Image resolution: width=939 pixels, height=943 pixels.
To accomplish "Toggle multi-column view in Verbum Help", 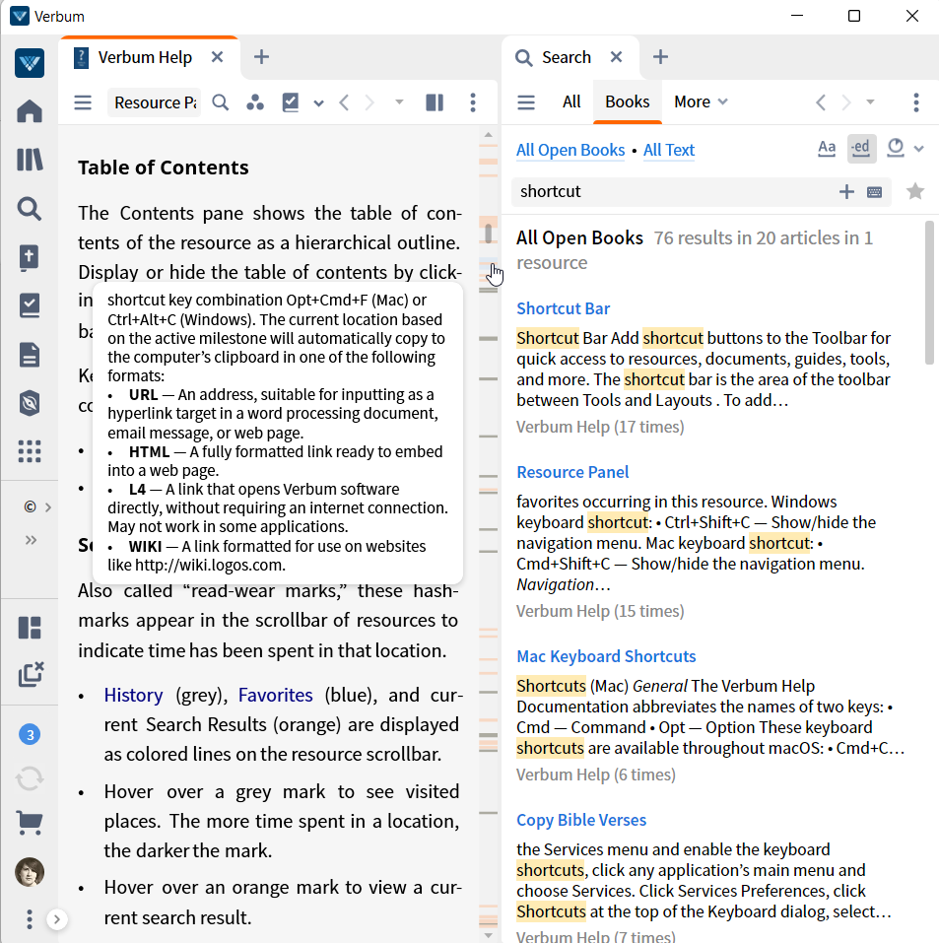I will 435,102.
